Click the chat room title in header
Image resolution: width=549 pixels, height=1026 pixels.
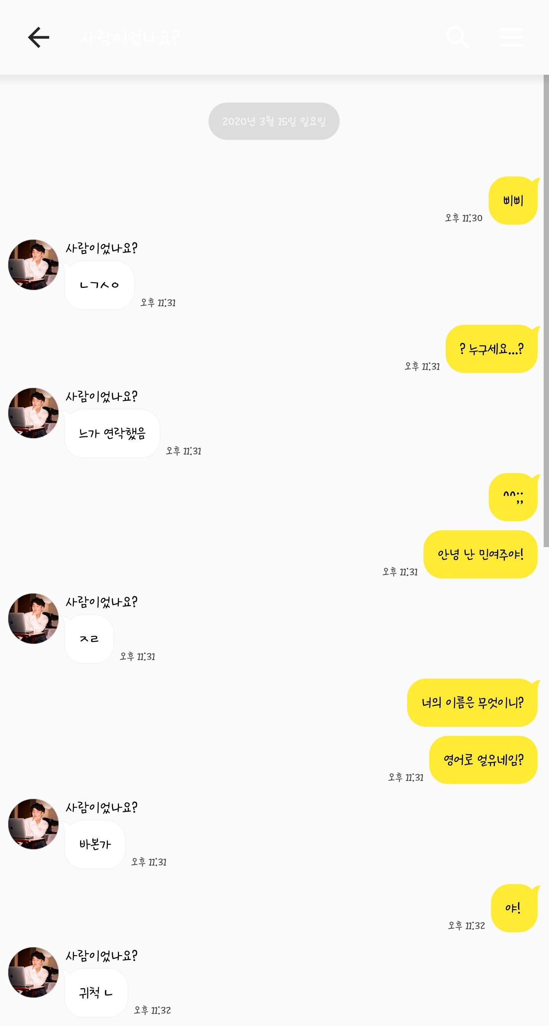click(x=130, y=37)
